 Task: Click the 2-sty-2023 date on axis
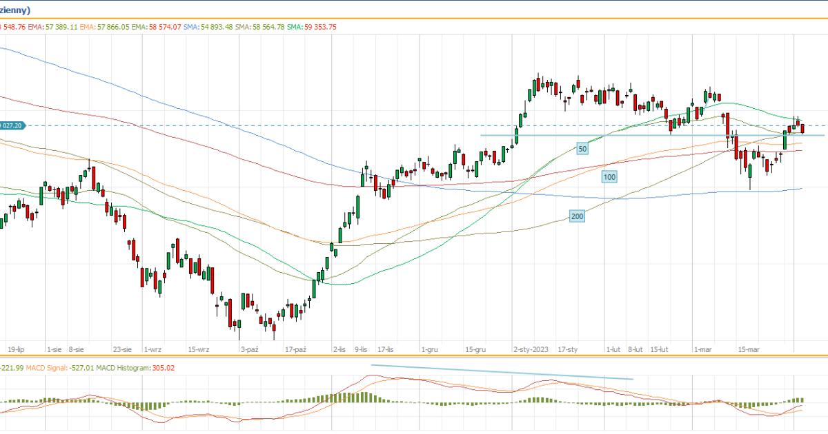(533, 350)
